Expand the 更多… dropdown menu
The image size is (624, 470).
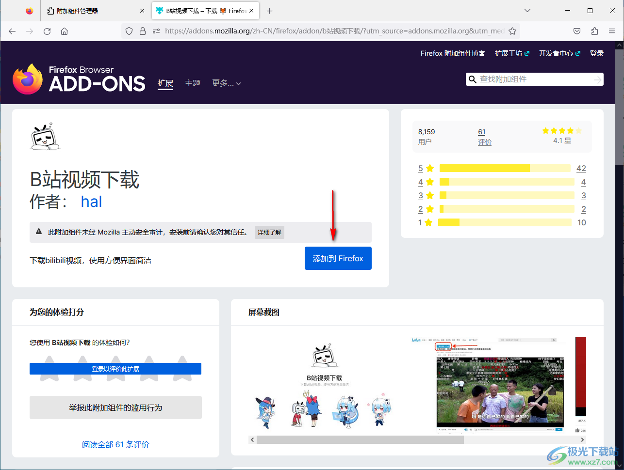point(226,83)
